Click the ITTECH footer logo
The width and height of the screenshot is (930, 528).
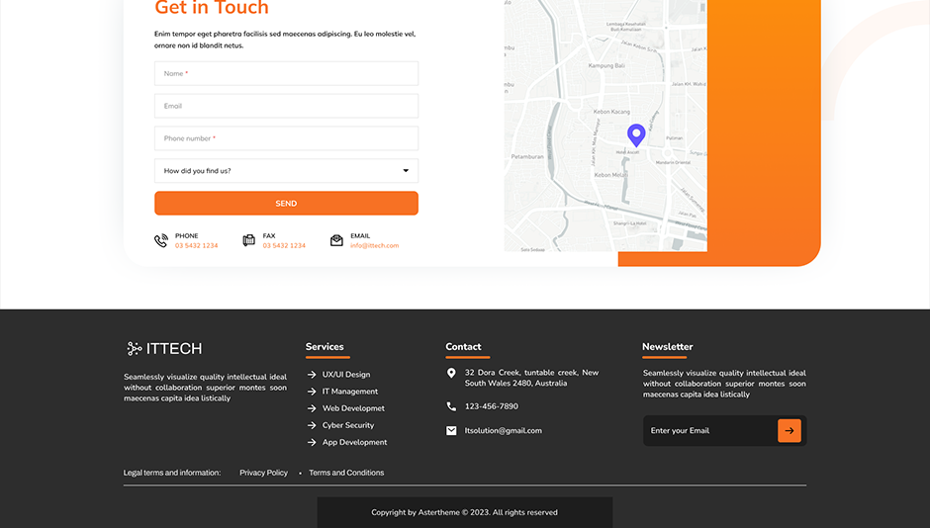coord(164,348)
